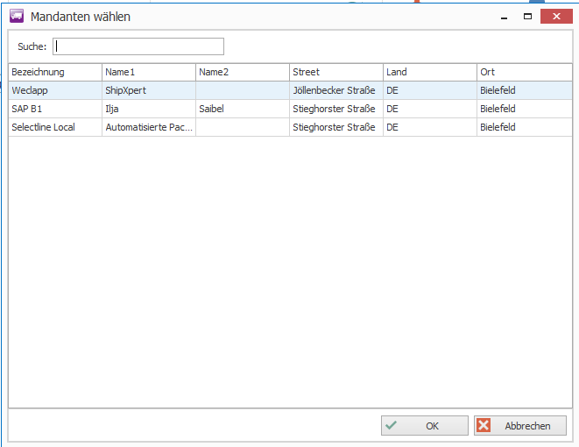
Task: Sort by the Street column header
Action: pos(336,72)
